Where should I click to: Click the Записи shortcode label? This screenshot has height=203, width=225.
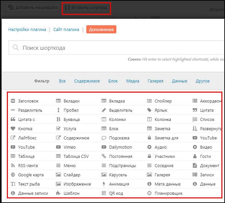207,175
